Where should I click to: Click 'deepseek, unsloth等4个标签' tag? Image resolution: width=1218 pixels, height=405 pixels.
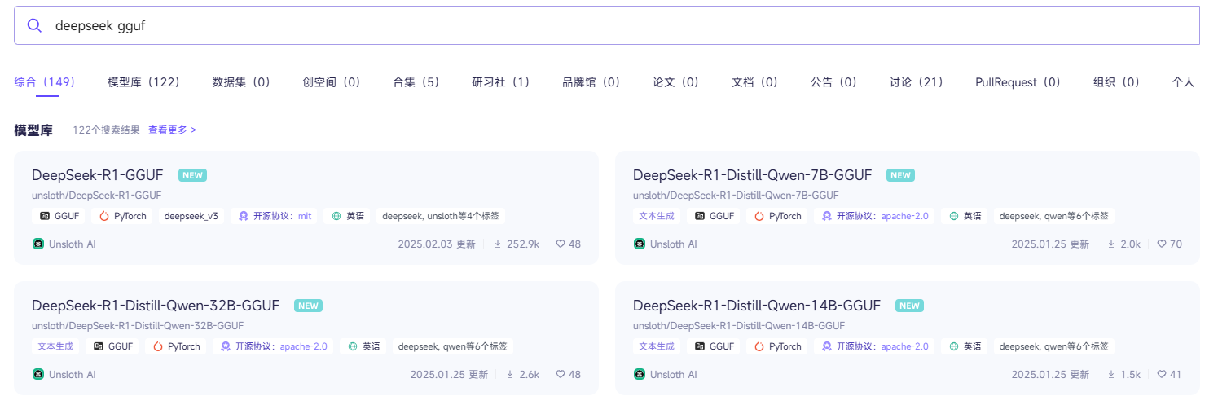click(441, 216)
